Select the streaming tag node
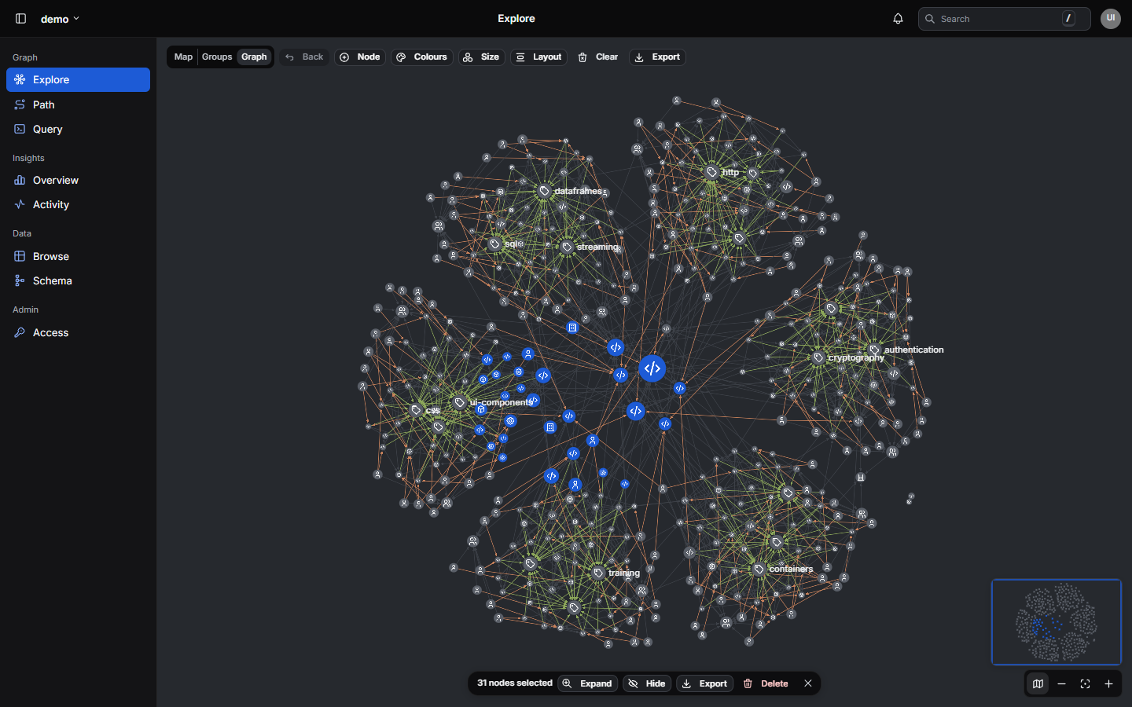 click(x=567, y=247)
